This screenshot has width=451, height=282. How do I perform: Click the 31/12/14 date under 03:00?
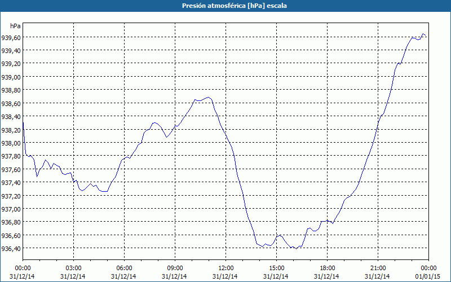click(73, 276)
